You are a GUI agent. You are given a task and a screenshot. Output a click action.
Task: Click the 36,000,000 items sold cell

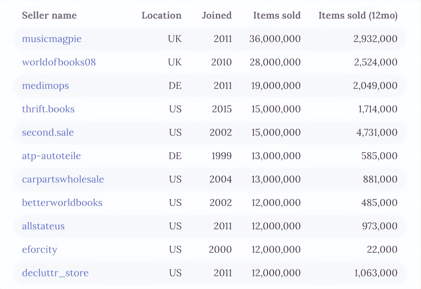(275, 39)
